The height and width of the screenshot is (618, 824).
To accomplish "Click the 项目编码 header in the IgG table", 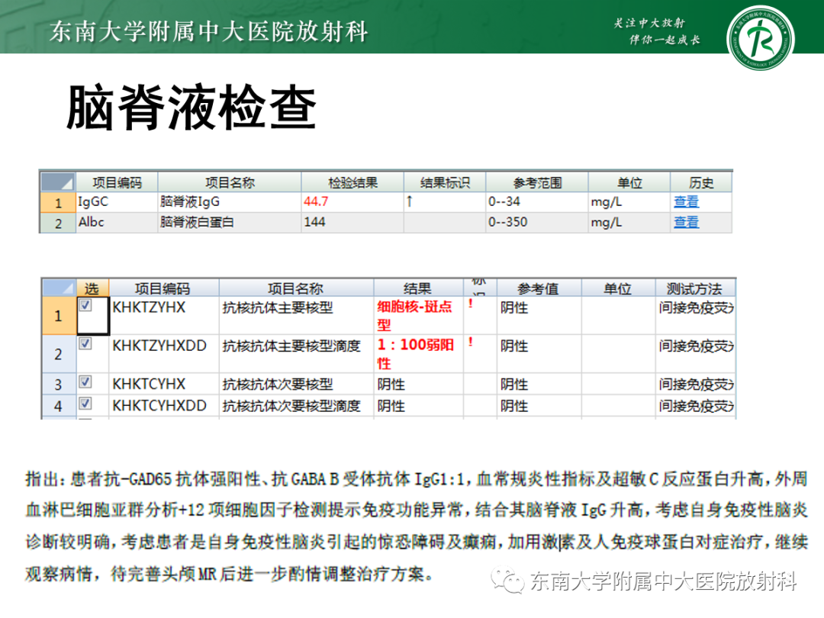I will [x=117, y=183].
